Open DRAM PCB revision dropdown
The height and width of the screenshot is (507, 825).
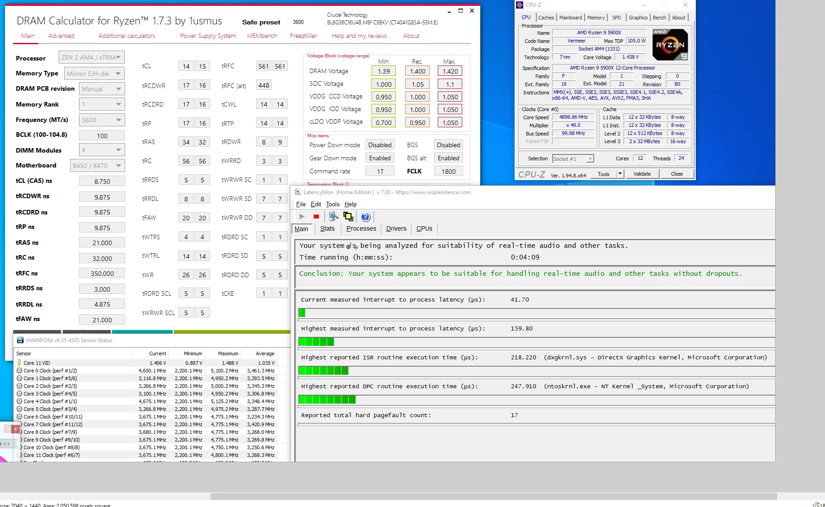tap(102, 89)
